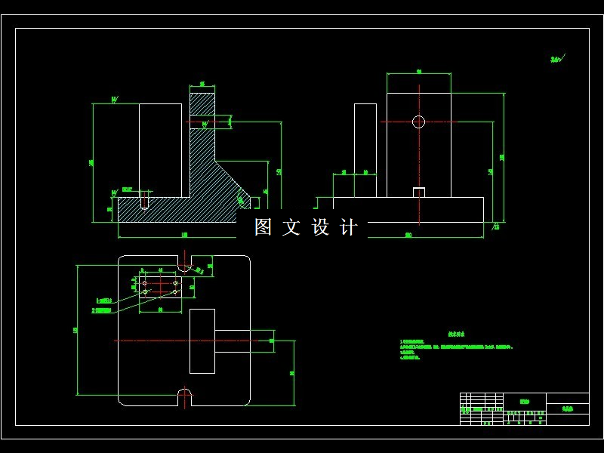This screenshot has height=453, width=604.
Task: Select the bottom semicircular notch in plan view
Action: point(185,397)
